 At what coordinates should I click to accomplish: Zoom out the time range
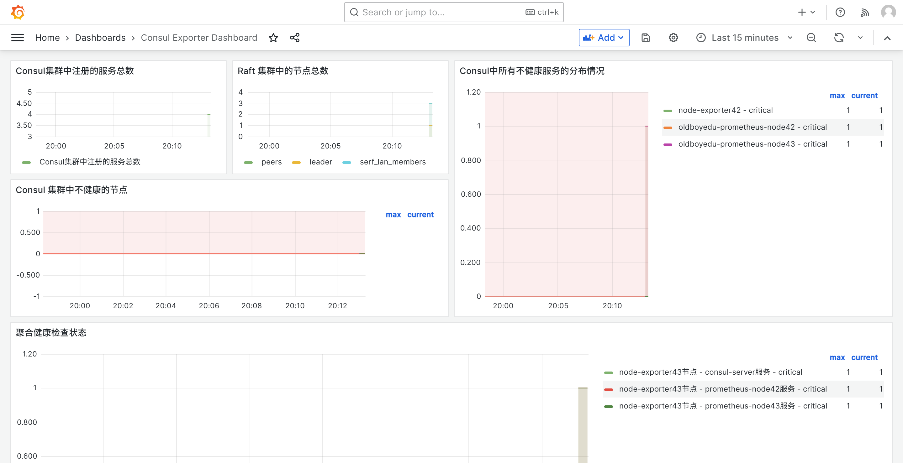(x=811, y=38)
